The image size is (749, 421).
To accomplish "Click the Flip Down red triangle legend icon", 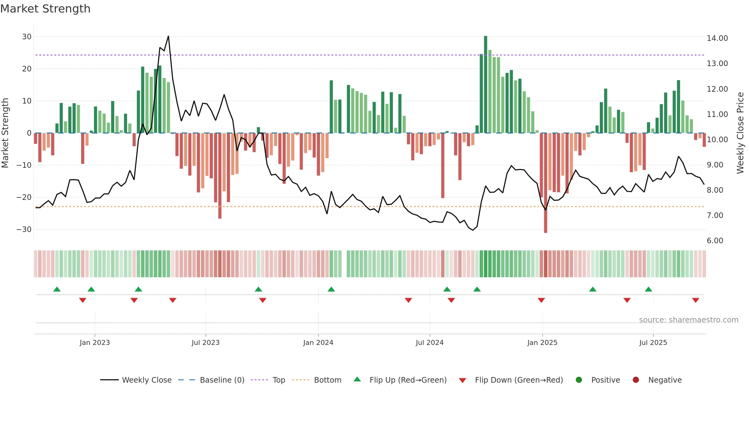I will [463, 380].
